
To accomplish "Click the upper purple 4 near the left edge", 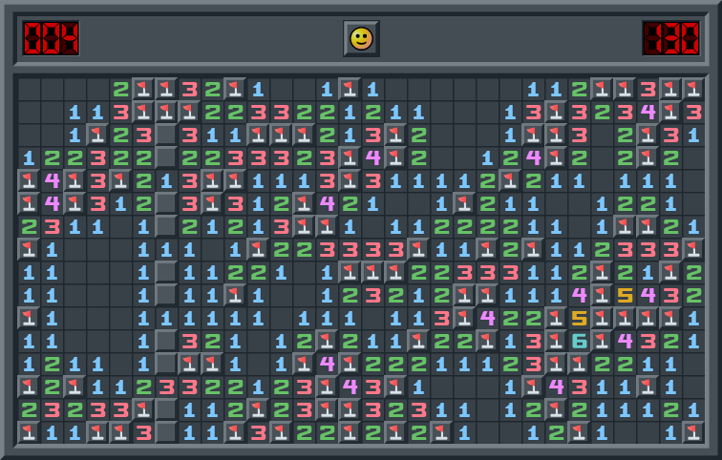I will click(52, 180).
